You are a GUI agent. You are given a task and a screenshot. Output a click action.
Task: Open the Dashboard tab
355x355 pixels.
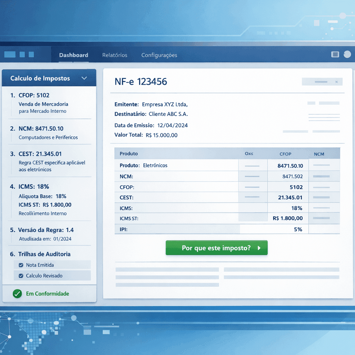(73, 55)
